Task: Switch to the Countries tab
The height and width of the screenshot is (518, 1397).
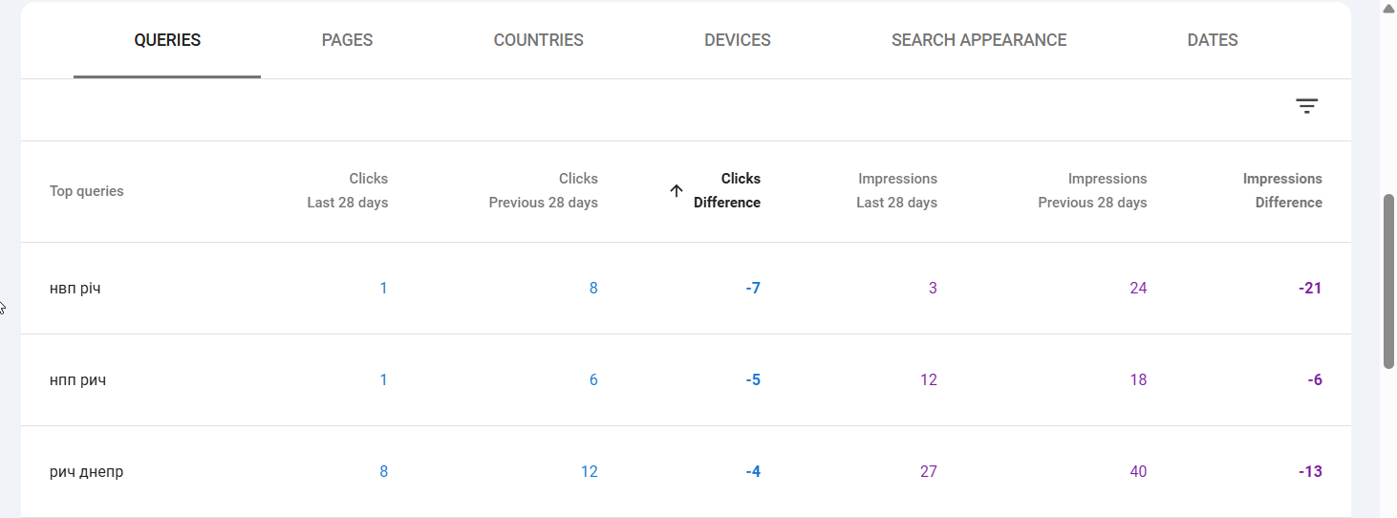Action: pyautogui.click(x=539, y=40)
